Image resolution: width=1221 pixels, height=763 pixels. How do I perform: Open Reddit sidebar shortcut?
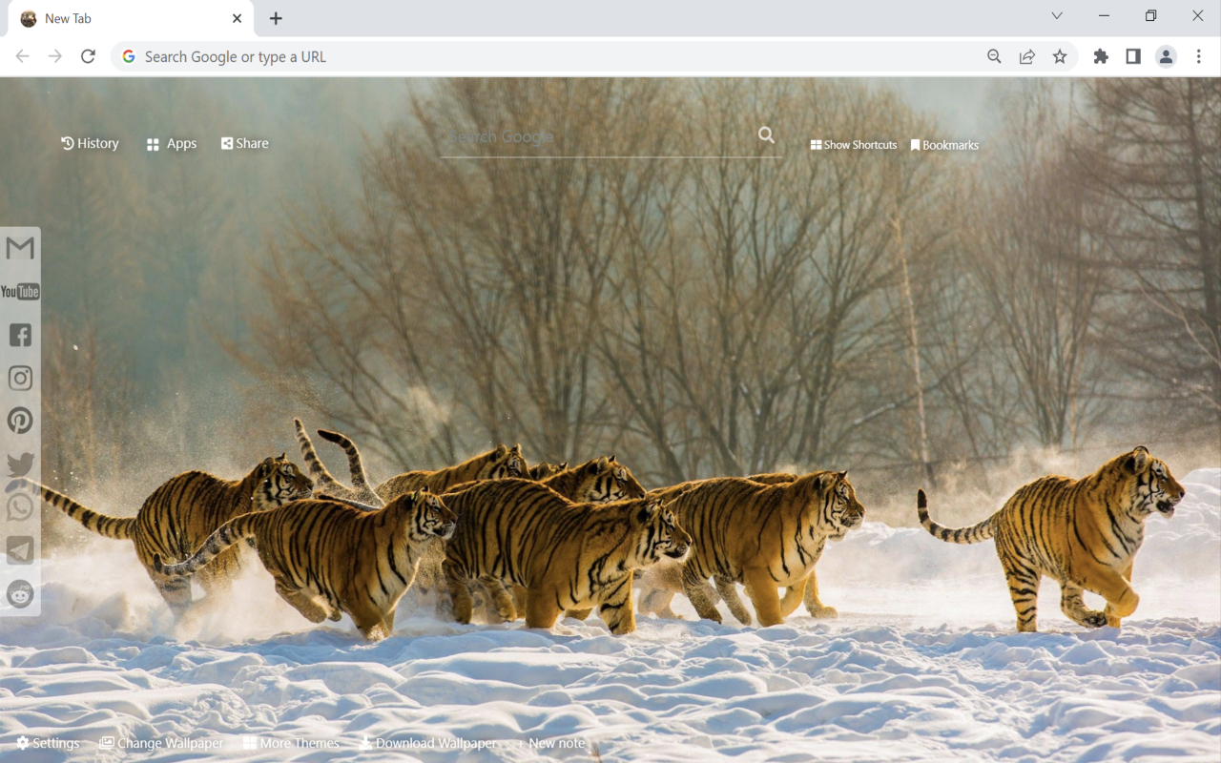tap(20, 593)
